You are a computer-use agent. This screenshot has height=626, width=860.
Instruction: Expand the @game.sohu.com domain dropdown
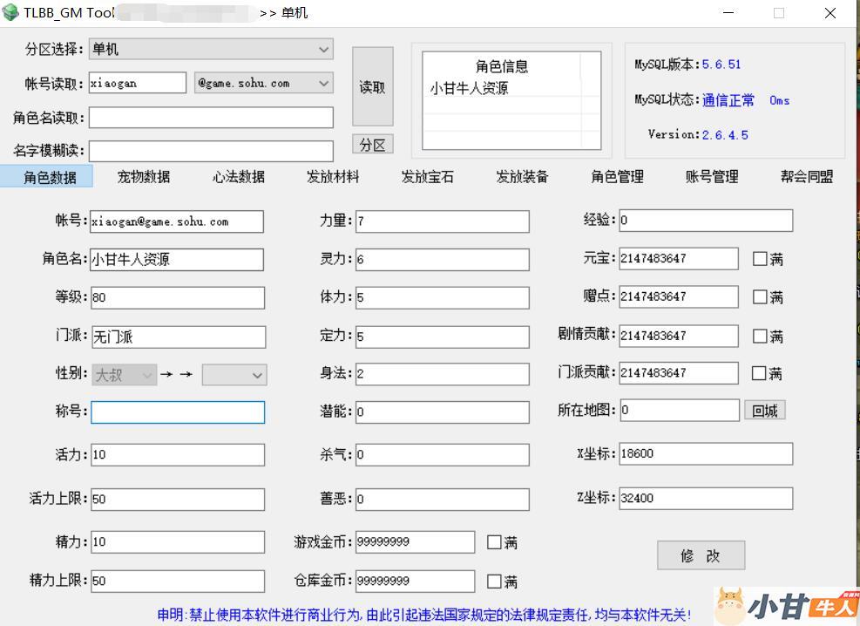263,84
